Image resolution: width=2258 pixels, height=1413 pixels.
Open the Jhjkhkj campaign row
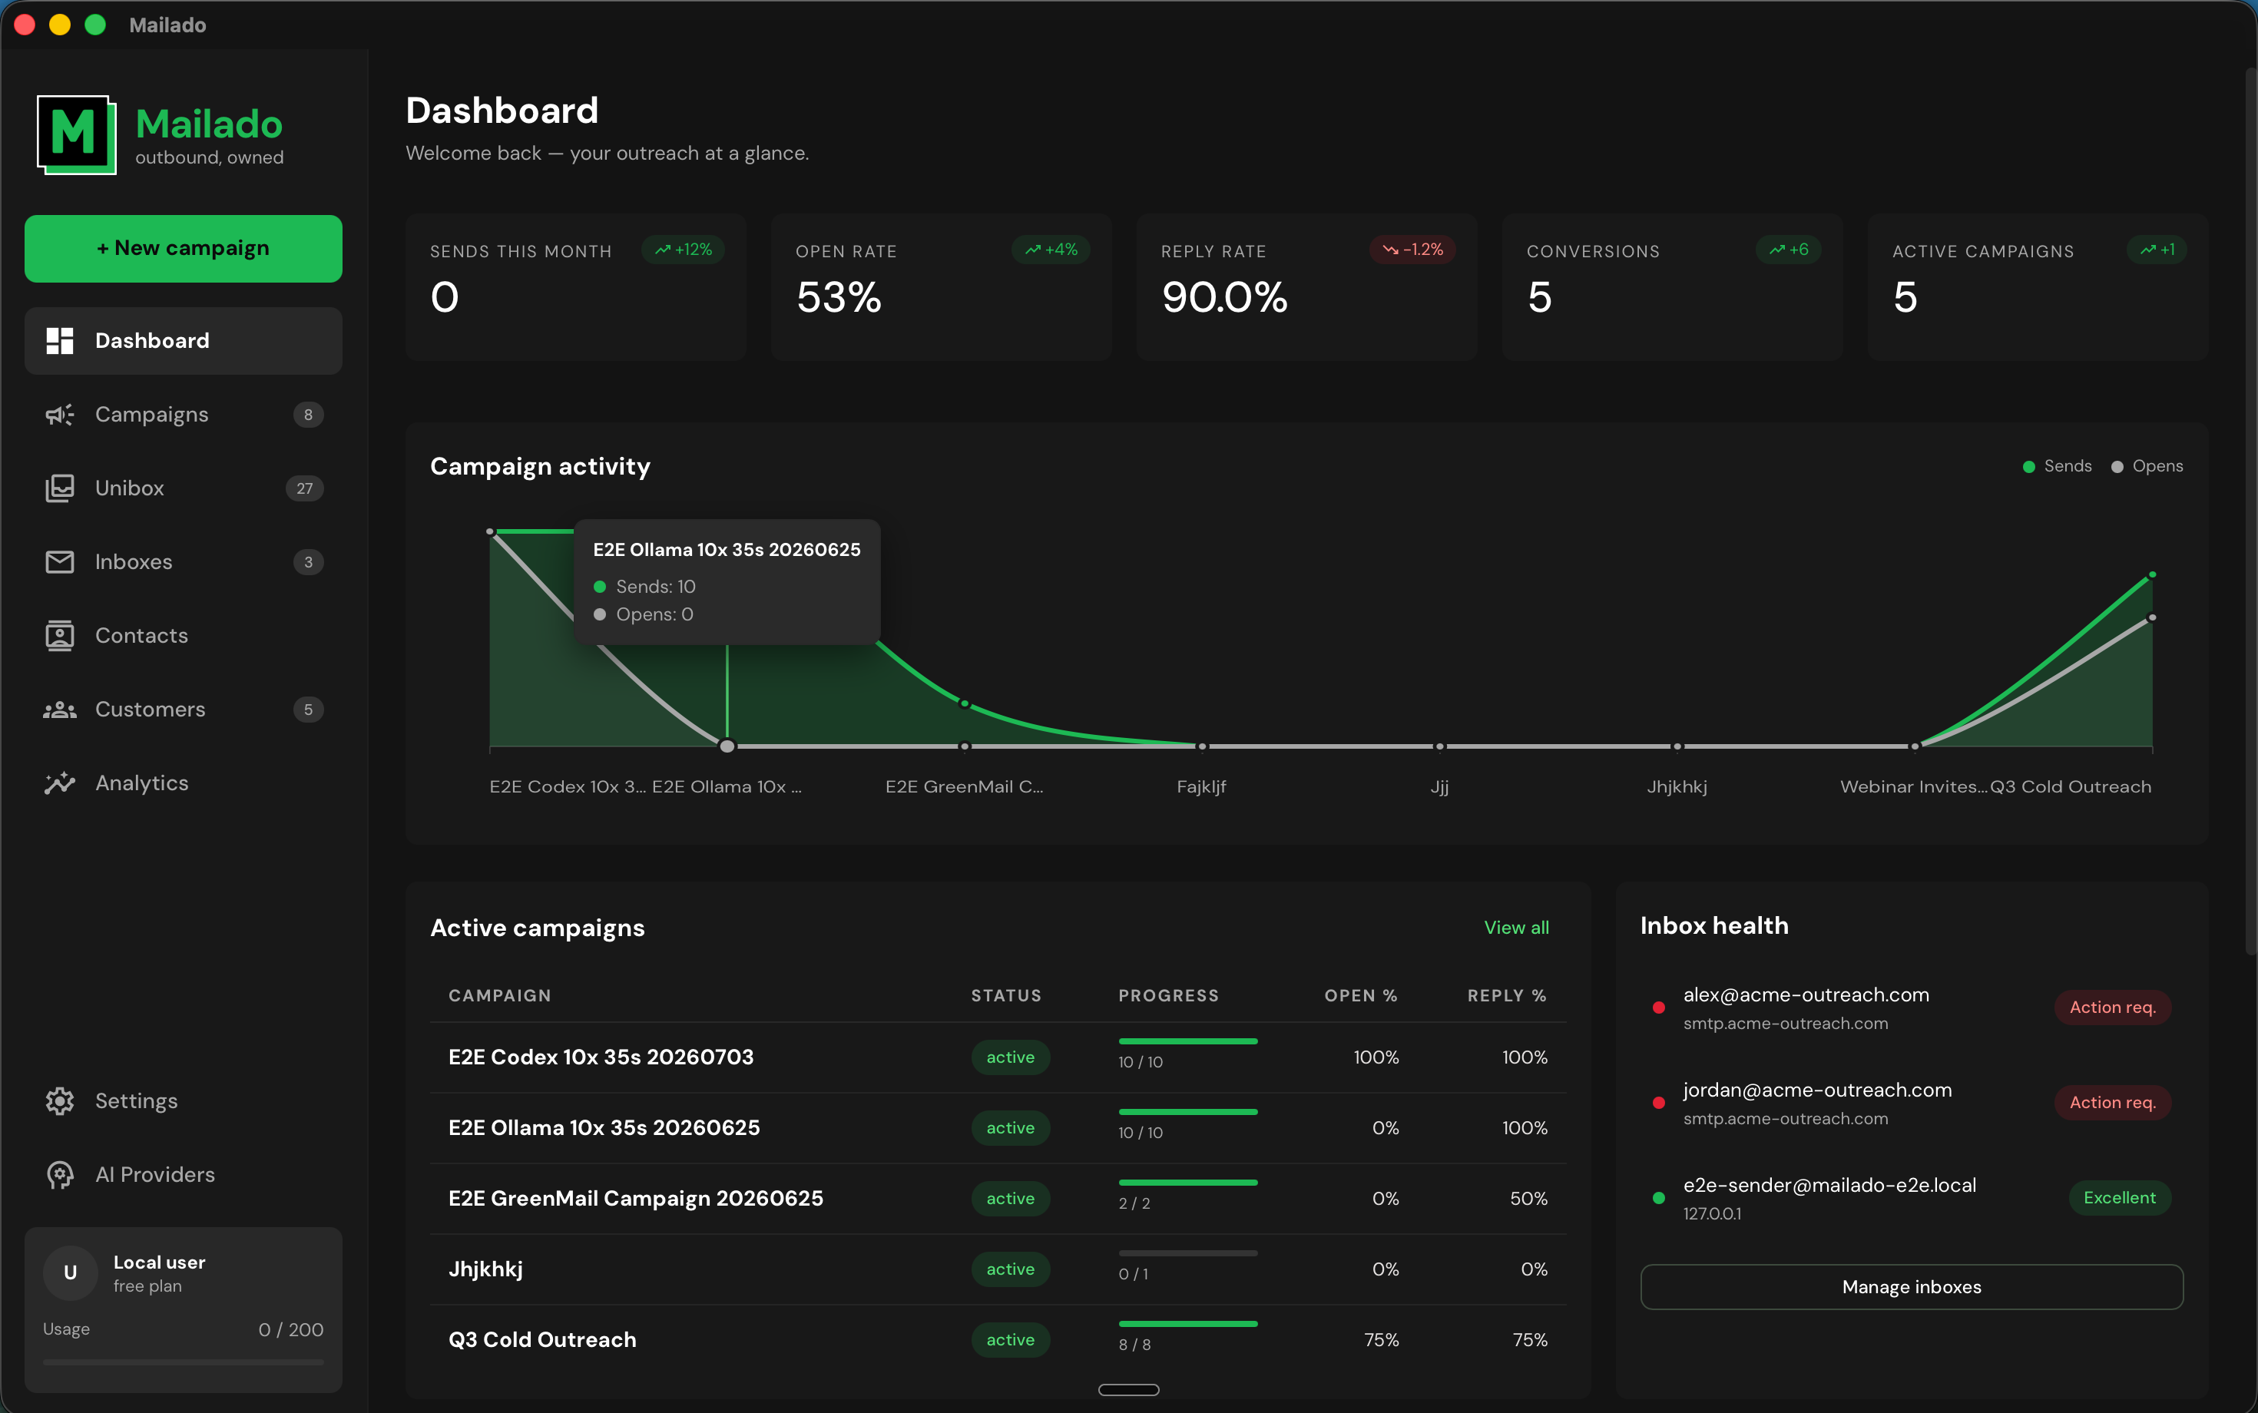[x=997, y=1269]
